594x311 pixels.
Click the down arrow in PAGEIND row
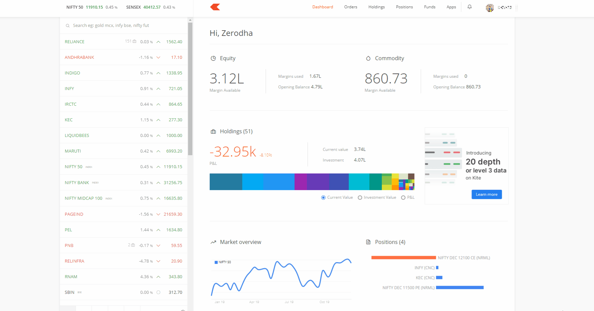point(158,214)
